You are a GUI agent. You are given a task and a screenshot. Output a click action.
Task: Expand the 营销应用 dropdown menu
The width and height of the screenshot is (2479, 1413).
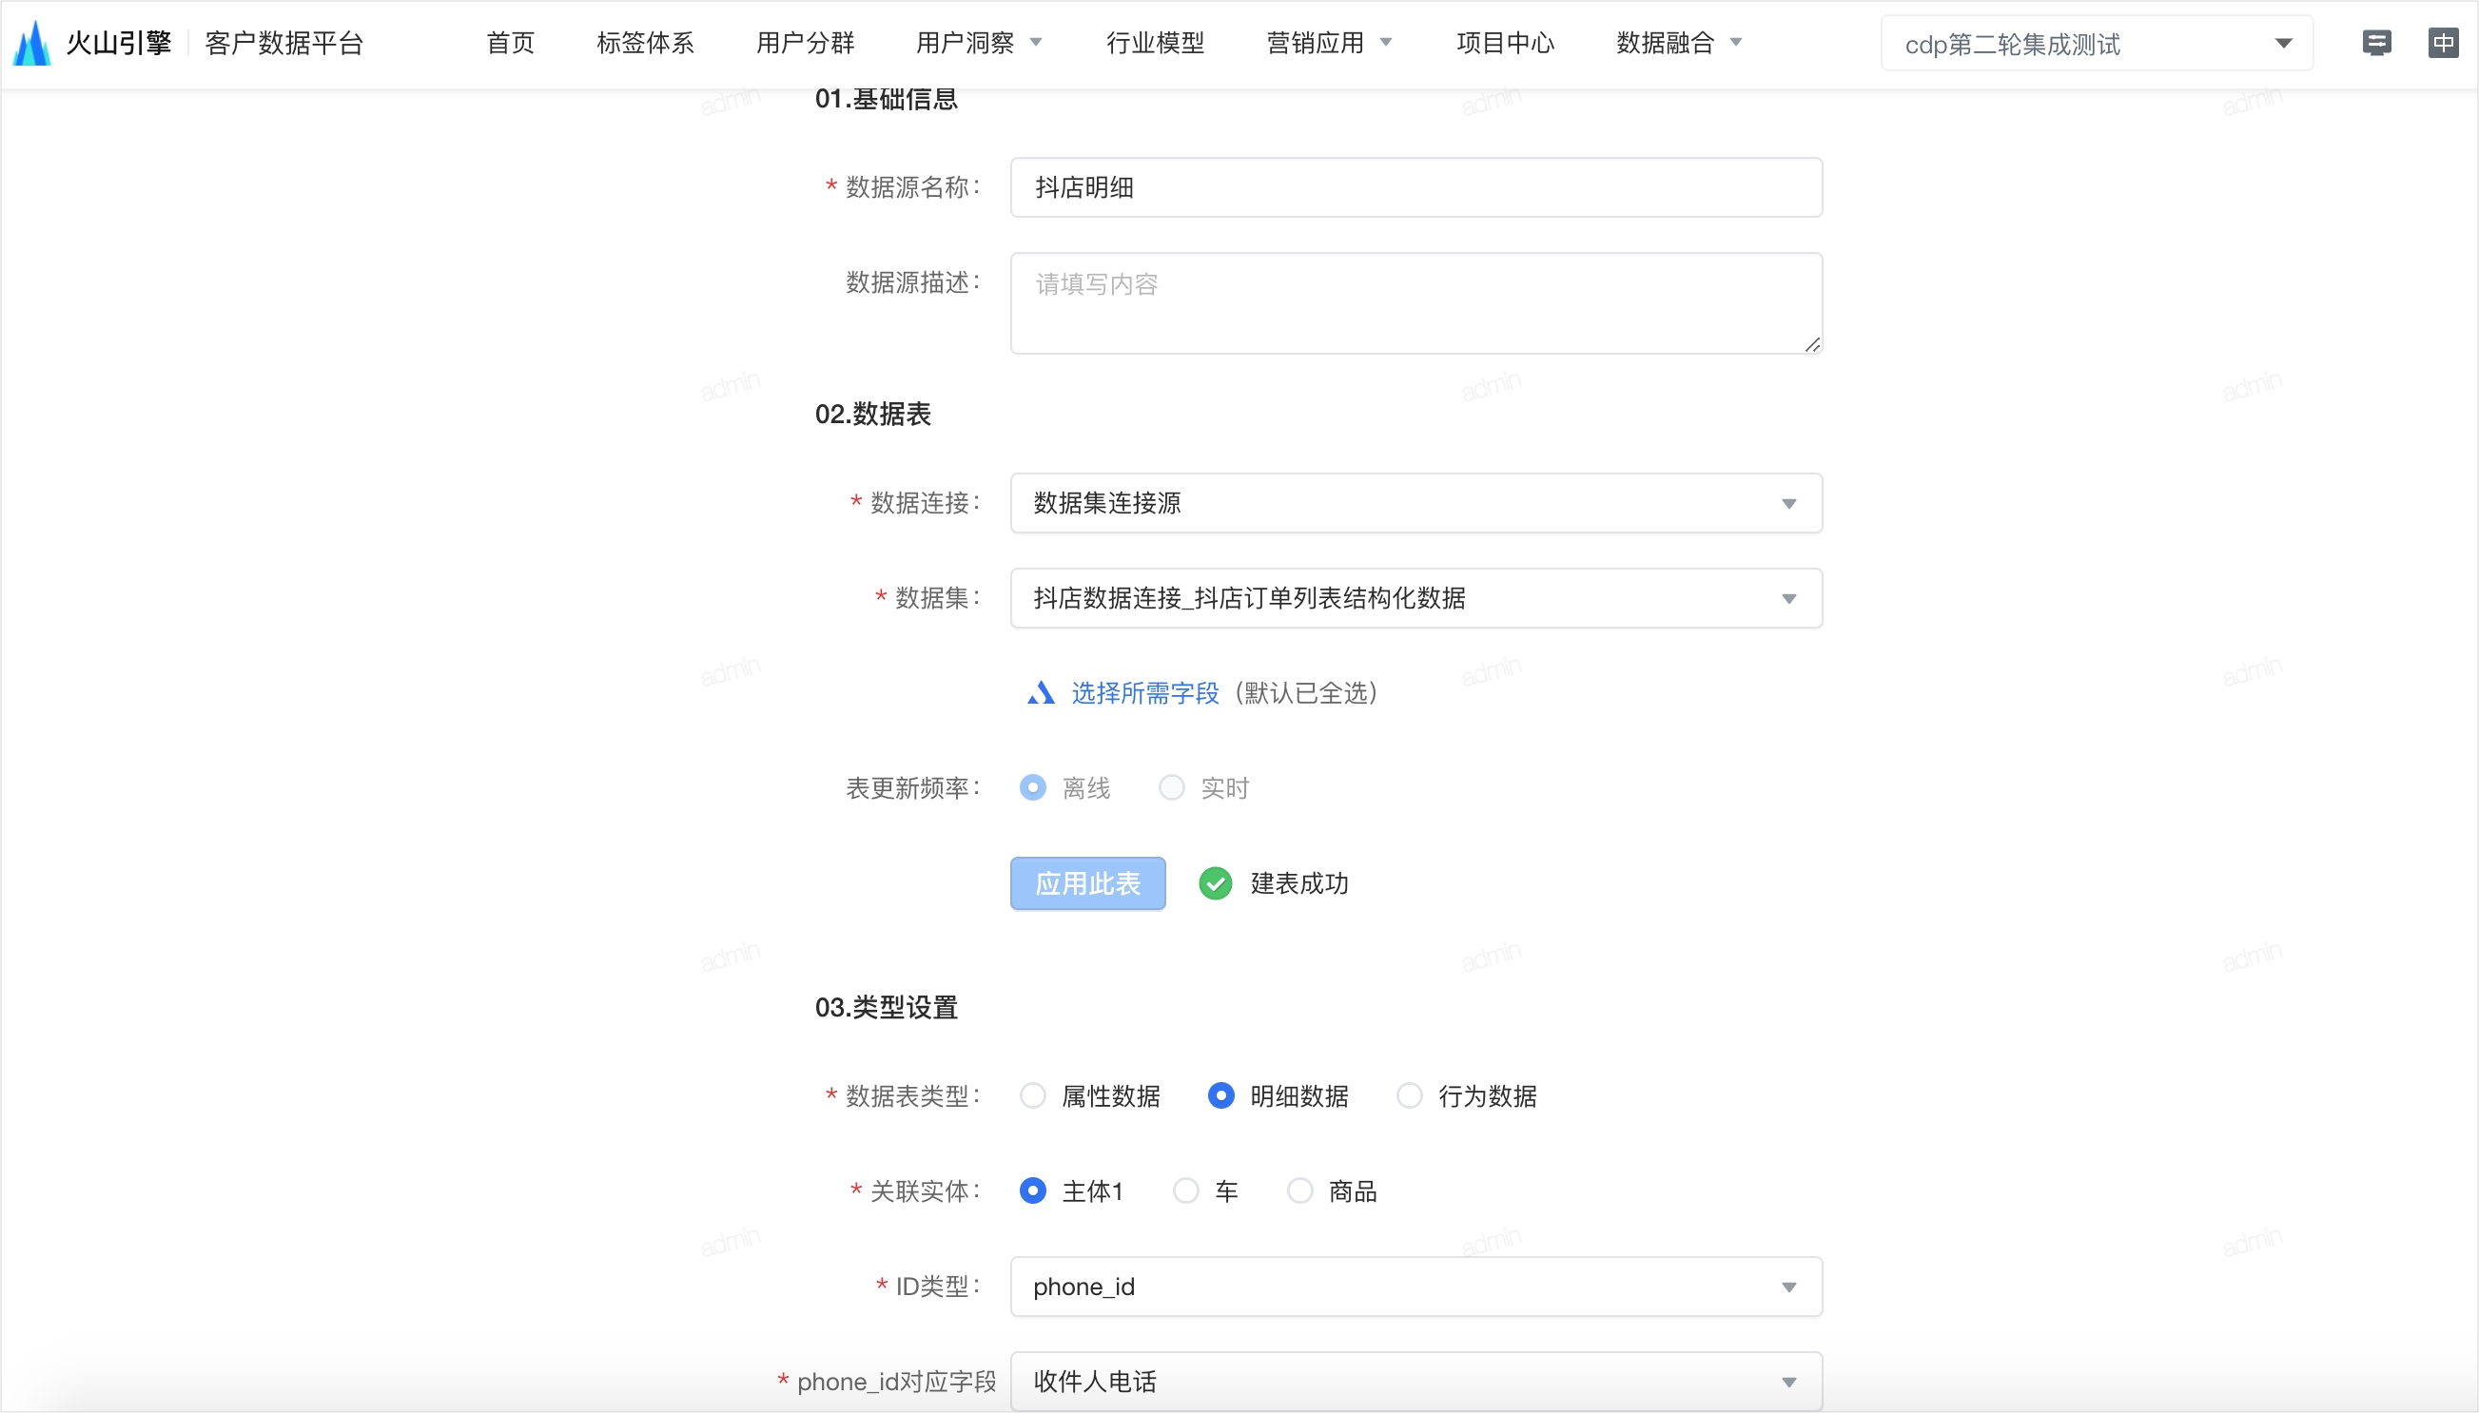click(x=1330, y=43)
